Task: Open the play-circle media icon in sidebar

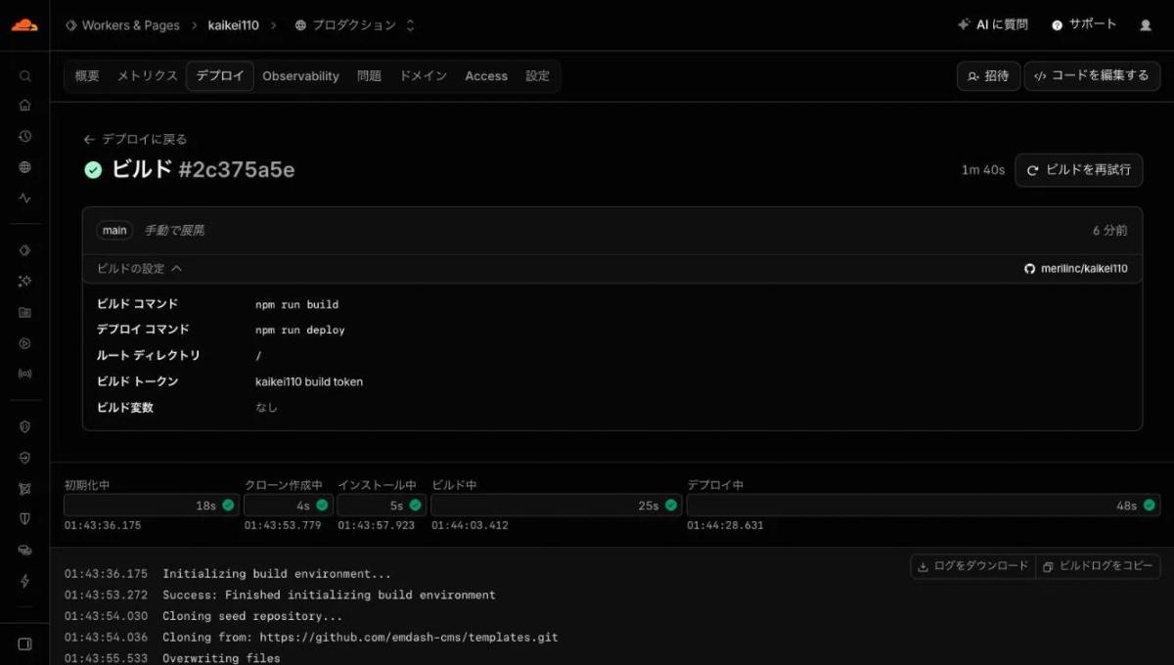Action: pyautogui.click(x=25, y=343)
